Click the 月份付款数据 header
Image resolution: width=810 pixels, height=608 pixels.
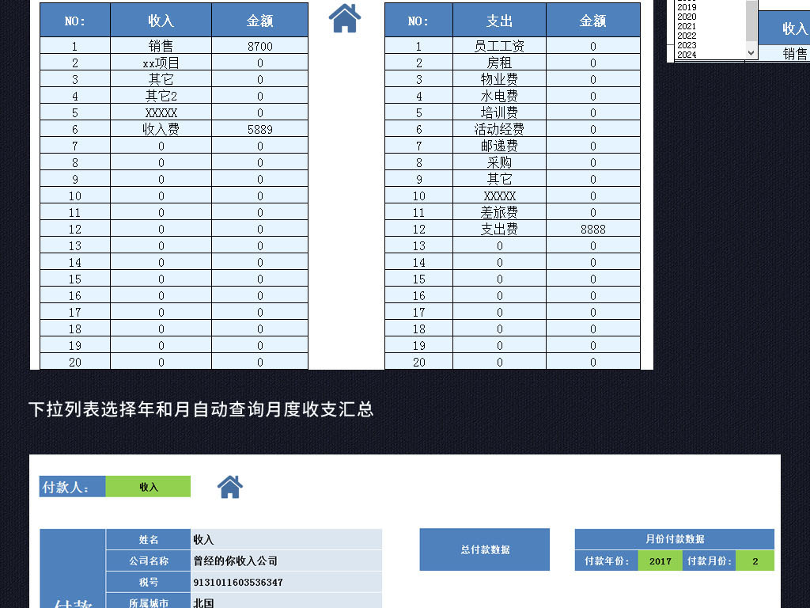(x=674, y=539)
